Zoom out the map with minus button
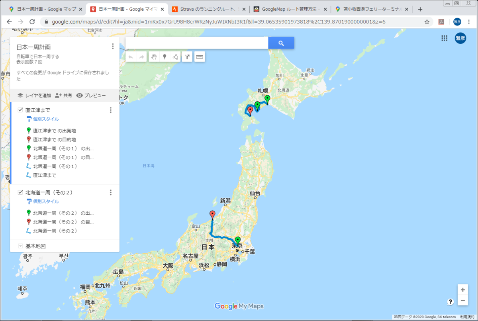 [462, 301]
